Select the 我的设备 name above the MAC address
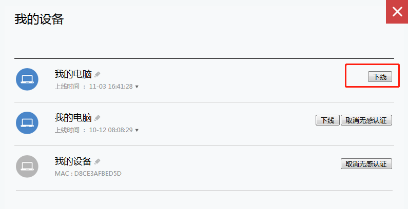 tap(73, 161)
